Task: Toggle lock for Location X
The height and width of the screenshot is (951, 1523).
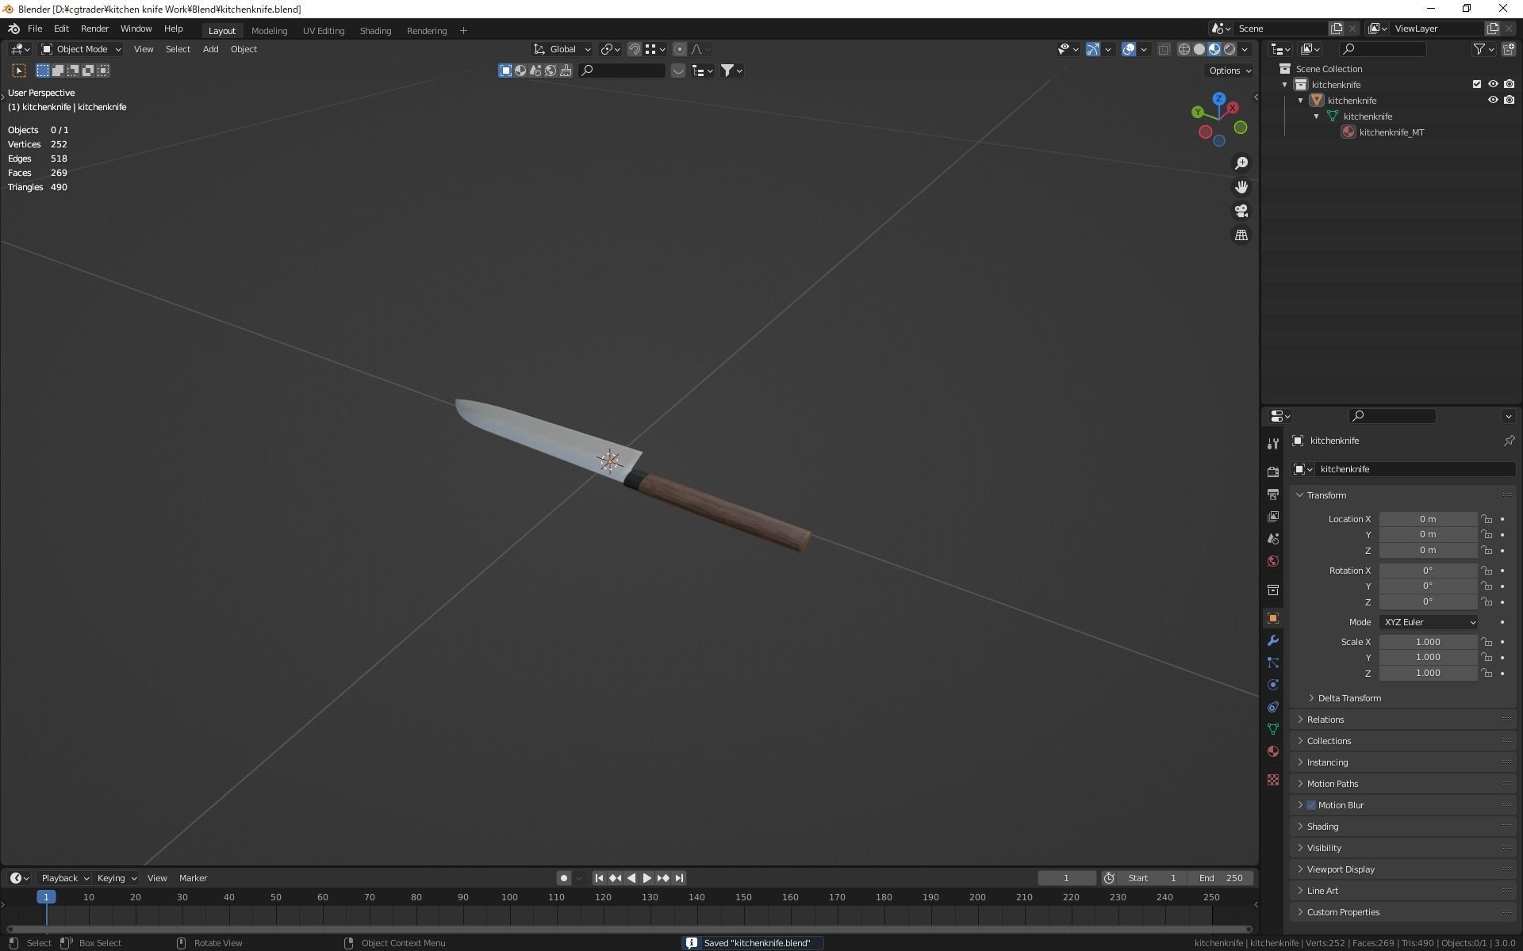Action: tap(1487, 519)
